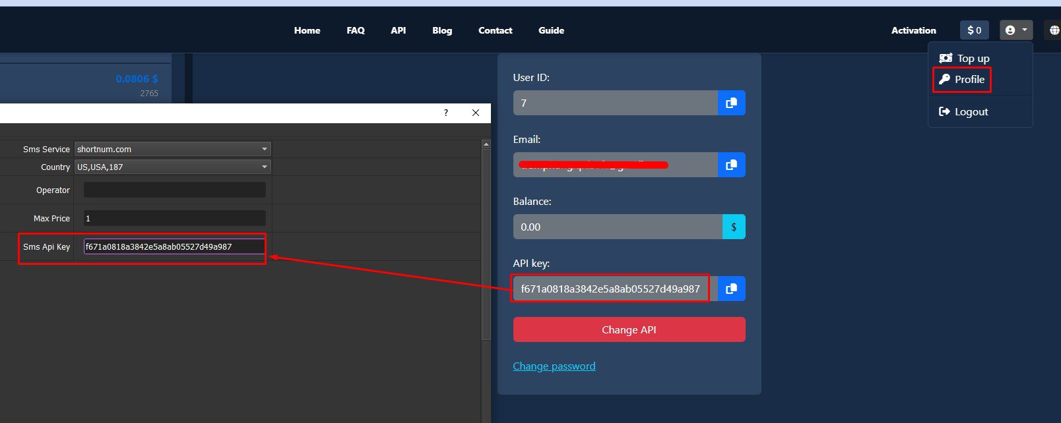Image resolution: width=1061 pixels, height=423 pixels.
Task: Copy the Email address
Action: [x=731, y=165]
